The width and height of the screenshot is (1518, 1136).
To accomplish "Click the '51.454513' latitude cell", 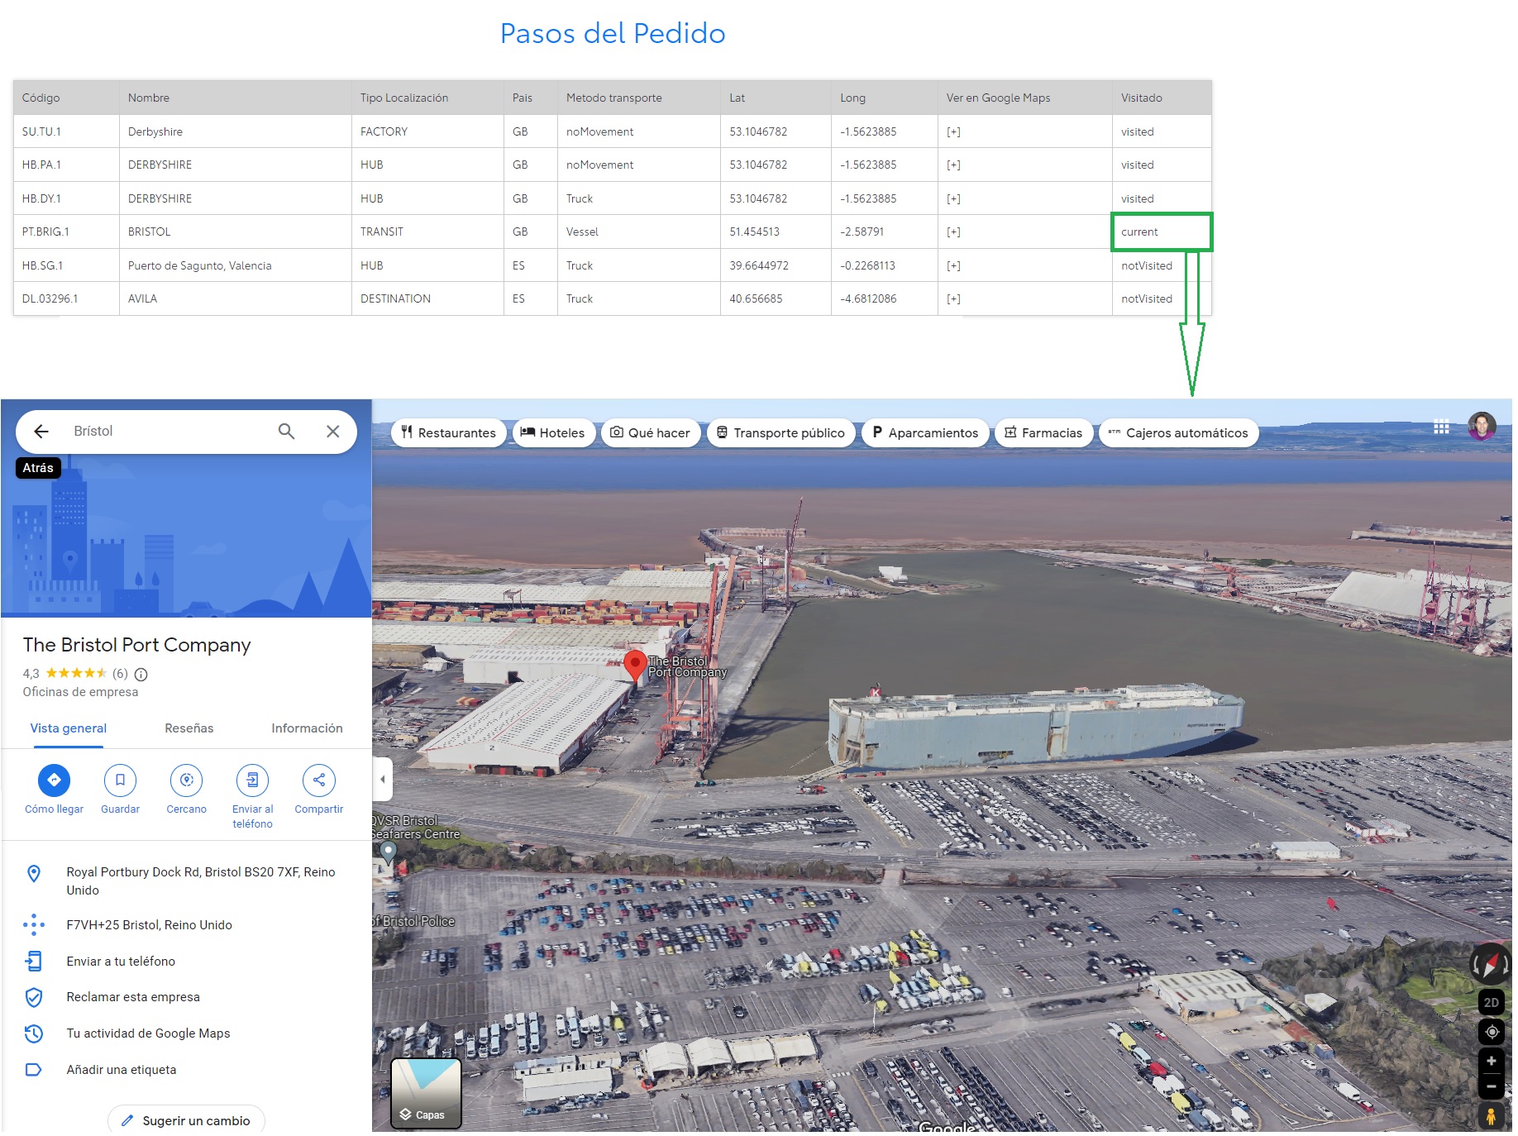I will coord(776,232).
